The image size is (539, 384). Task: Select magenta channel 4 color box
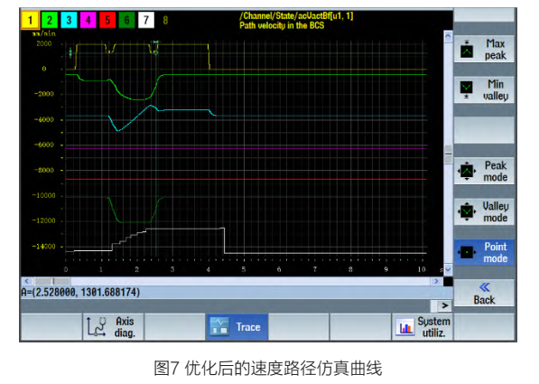(x=88, y=20)
